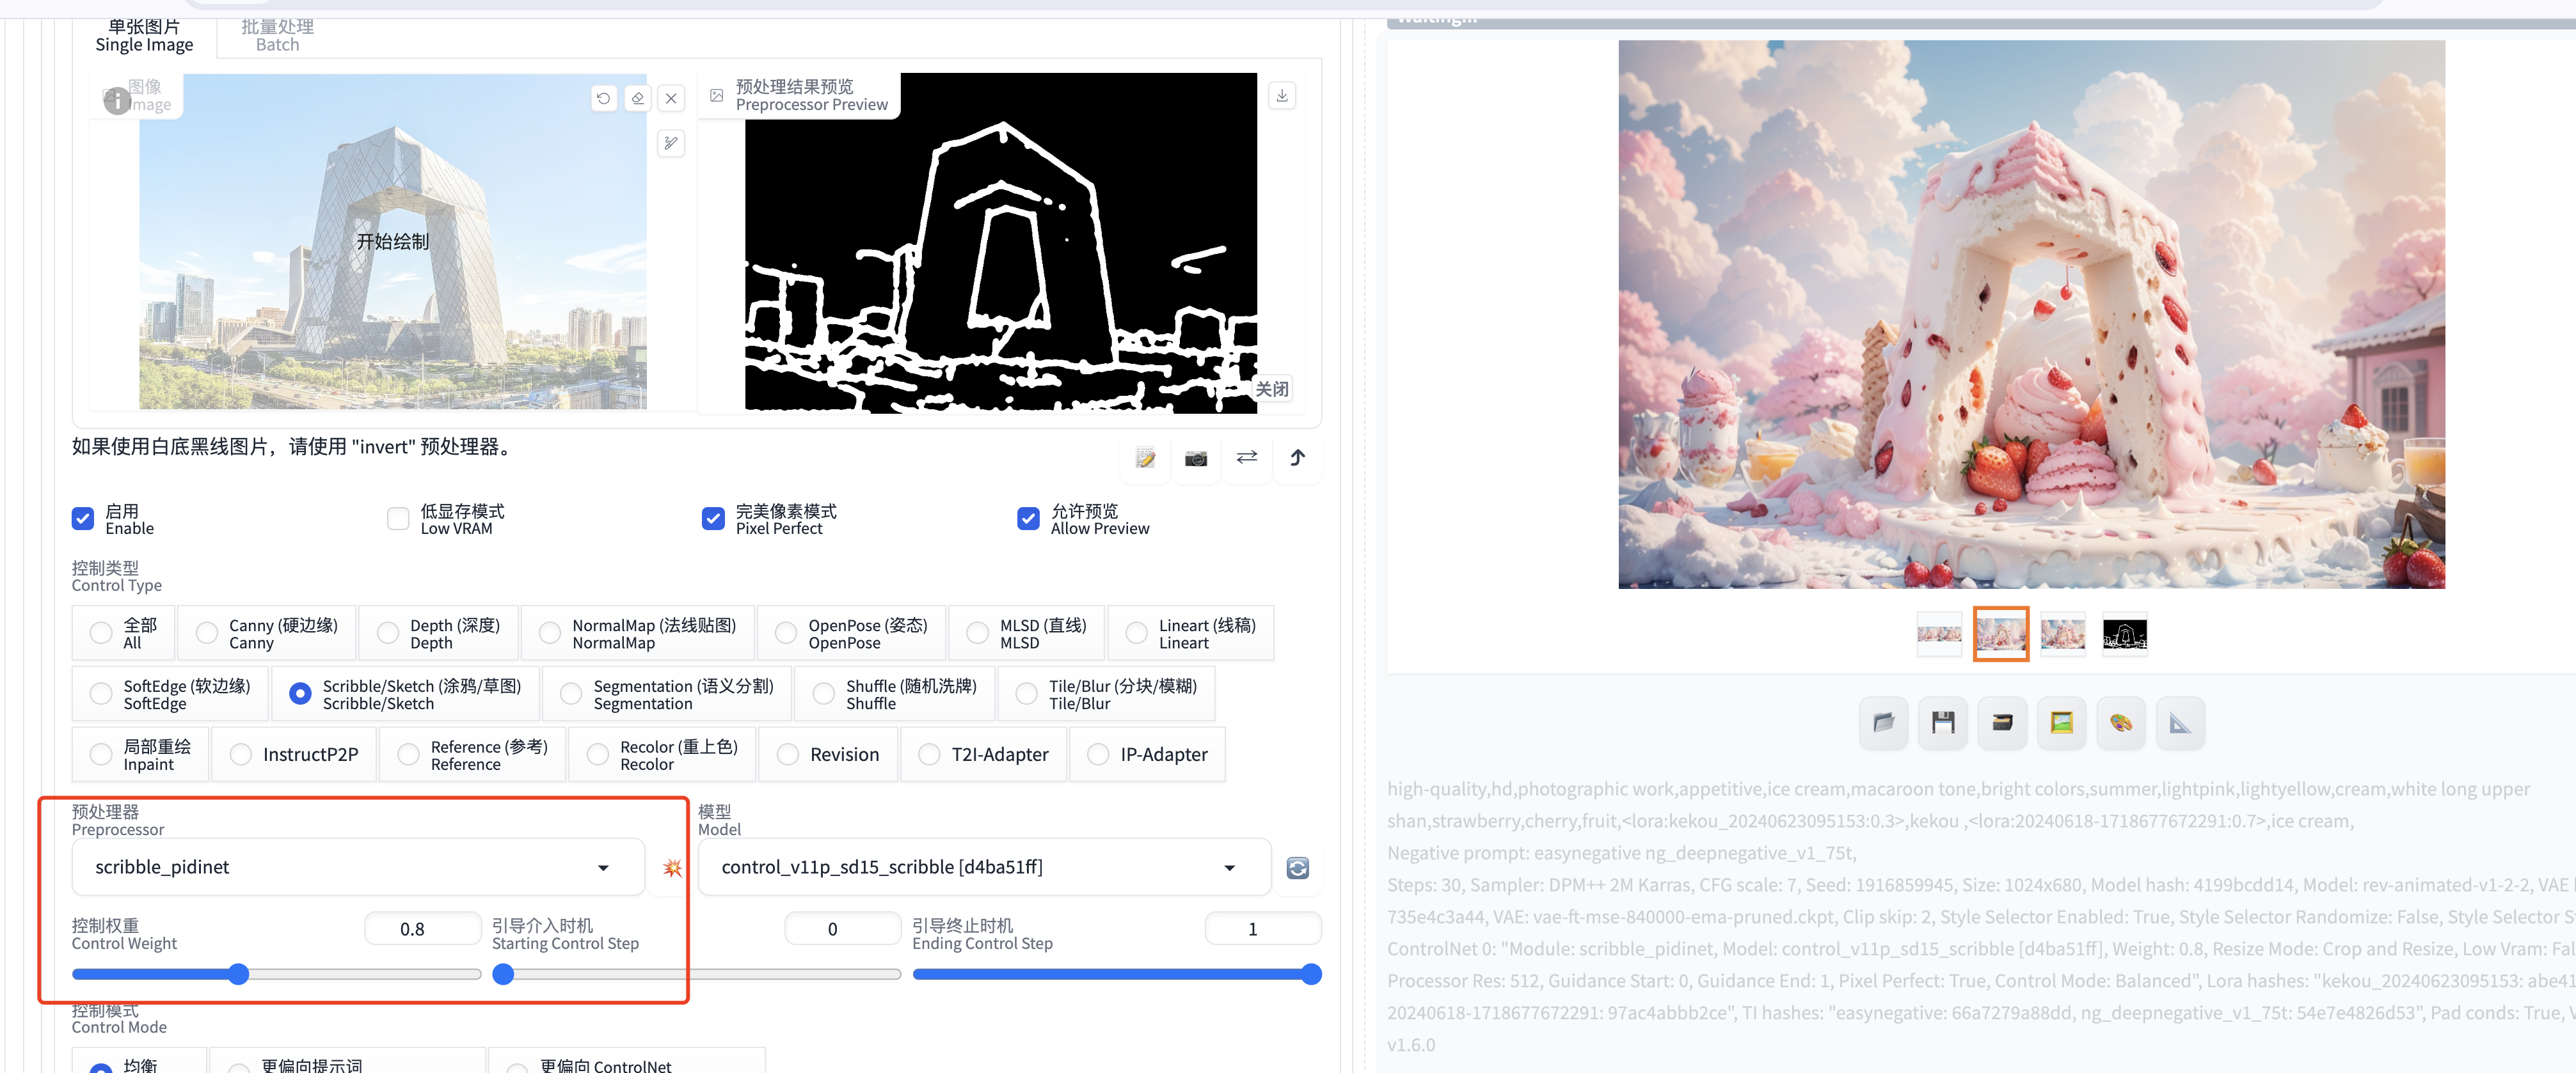2576x1073 pixels.
Task: Send the image to inpaint with the palette icon
Action: pyautogui.click(x=2121, y=723)
